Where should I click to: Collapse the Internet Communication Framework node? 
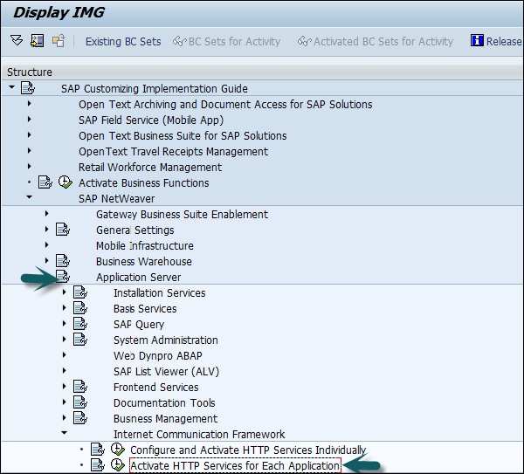[64, 434]
